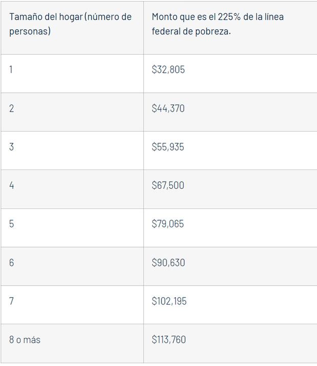
Task: Click the 'federal de pobreza' header line
Action: click(192, 31)
